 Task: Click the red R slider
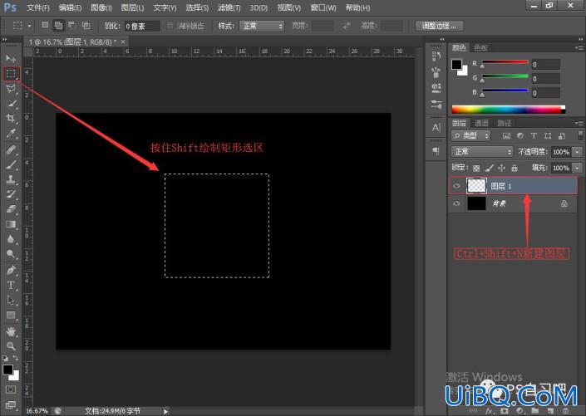pyautogui.click(x=505, y=62)
